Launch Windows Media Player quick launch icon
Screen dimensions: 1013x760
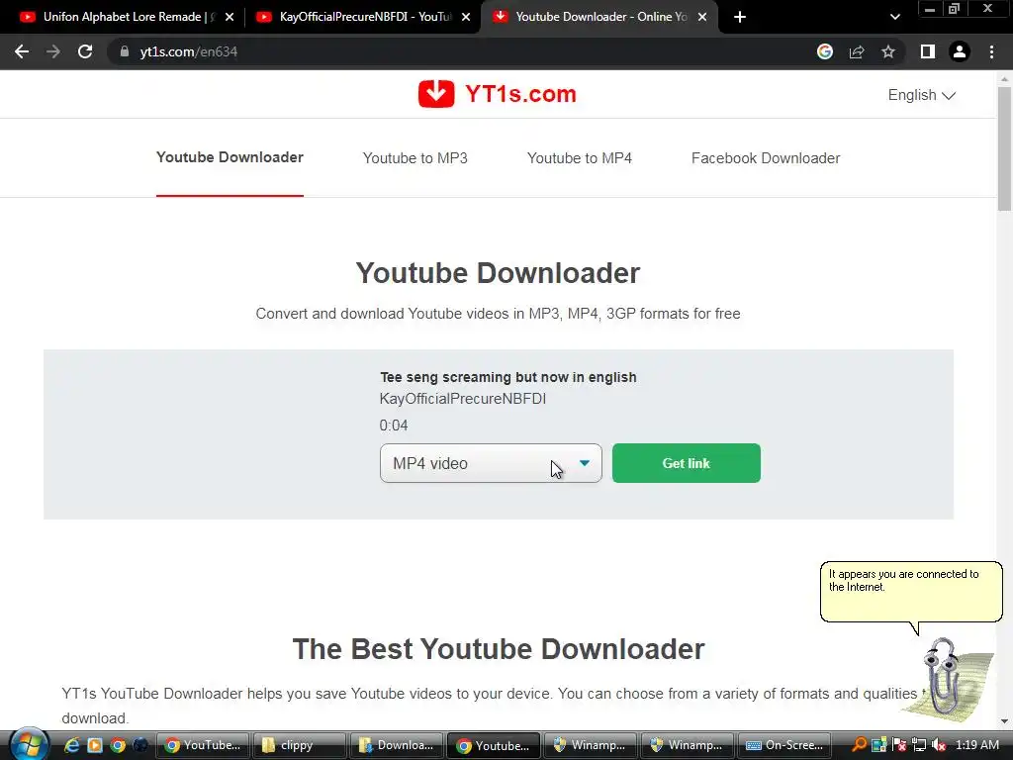tap(95, 745)
